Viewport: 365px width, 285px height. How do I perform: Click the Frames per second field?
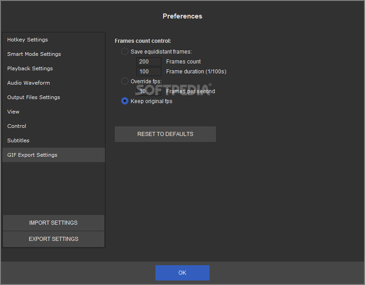coord(149,91)
